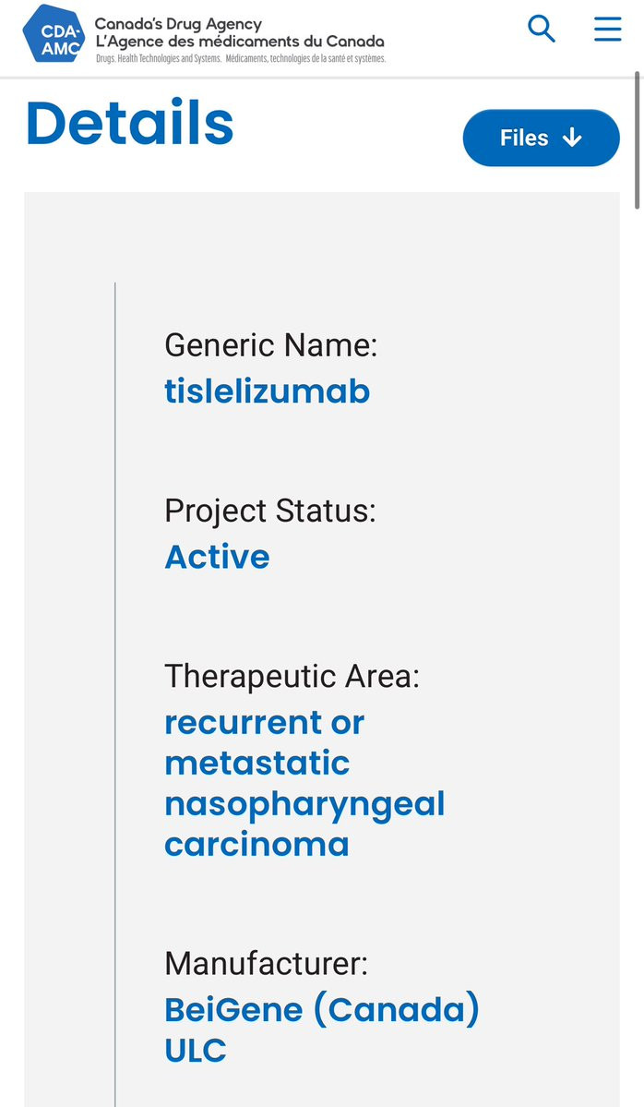This screenshot has width=644, height=1107.
Task: Click L'Agence des médicaments du Canada text
Action: pos(240,42)
